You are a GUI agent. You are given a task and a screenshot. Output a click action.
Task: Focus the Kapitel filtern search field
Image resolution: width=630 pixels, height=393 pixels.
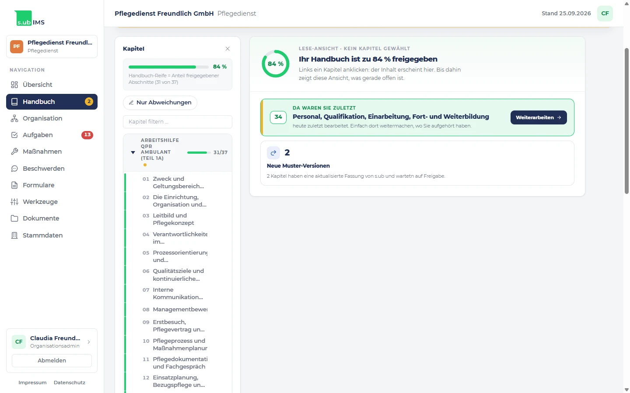(x=178, y=122)
